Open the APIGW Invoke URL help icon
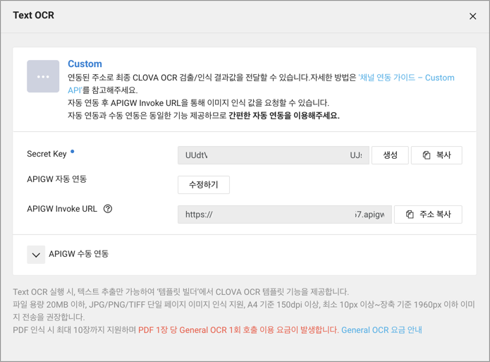Screen dimensions: 490x362 coord(108,209)
